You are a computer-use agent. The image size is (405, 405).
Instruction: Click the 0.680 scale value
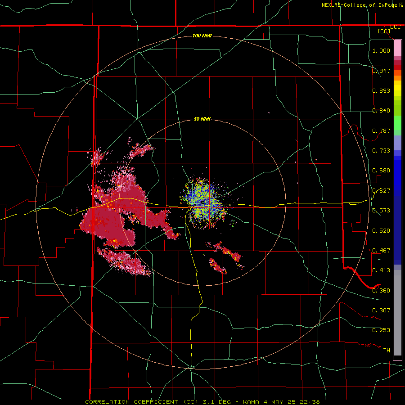point(381,170)
